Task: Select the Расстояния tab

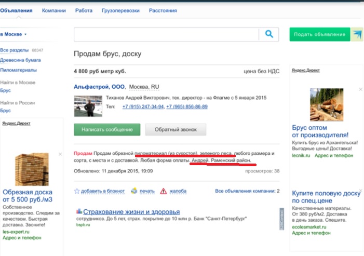Action: pos(163,10)
